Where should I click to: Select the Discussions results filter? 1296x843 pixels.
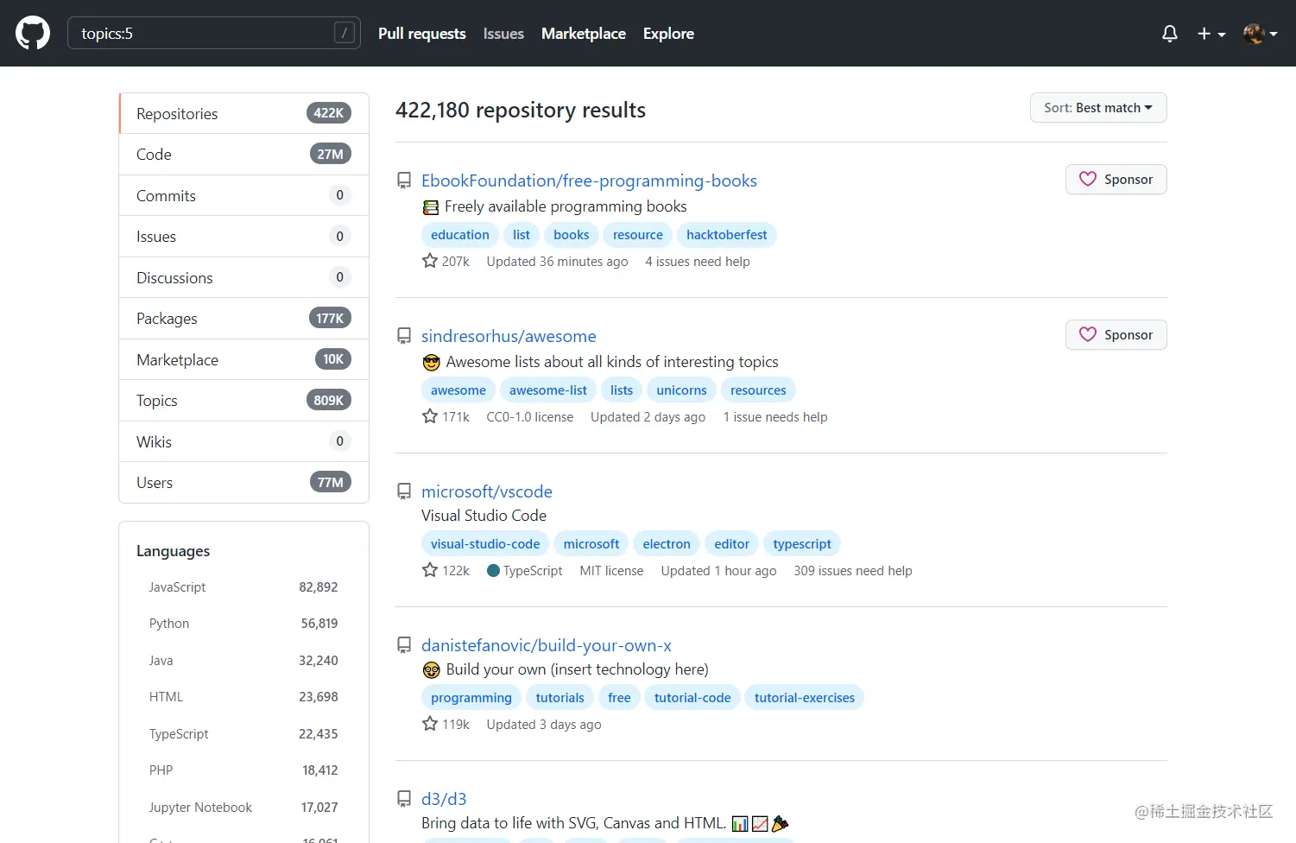(244, 277)
